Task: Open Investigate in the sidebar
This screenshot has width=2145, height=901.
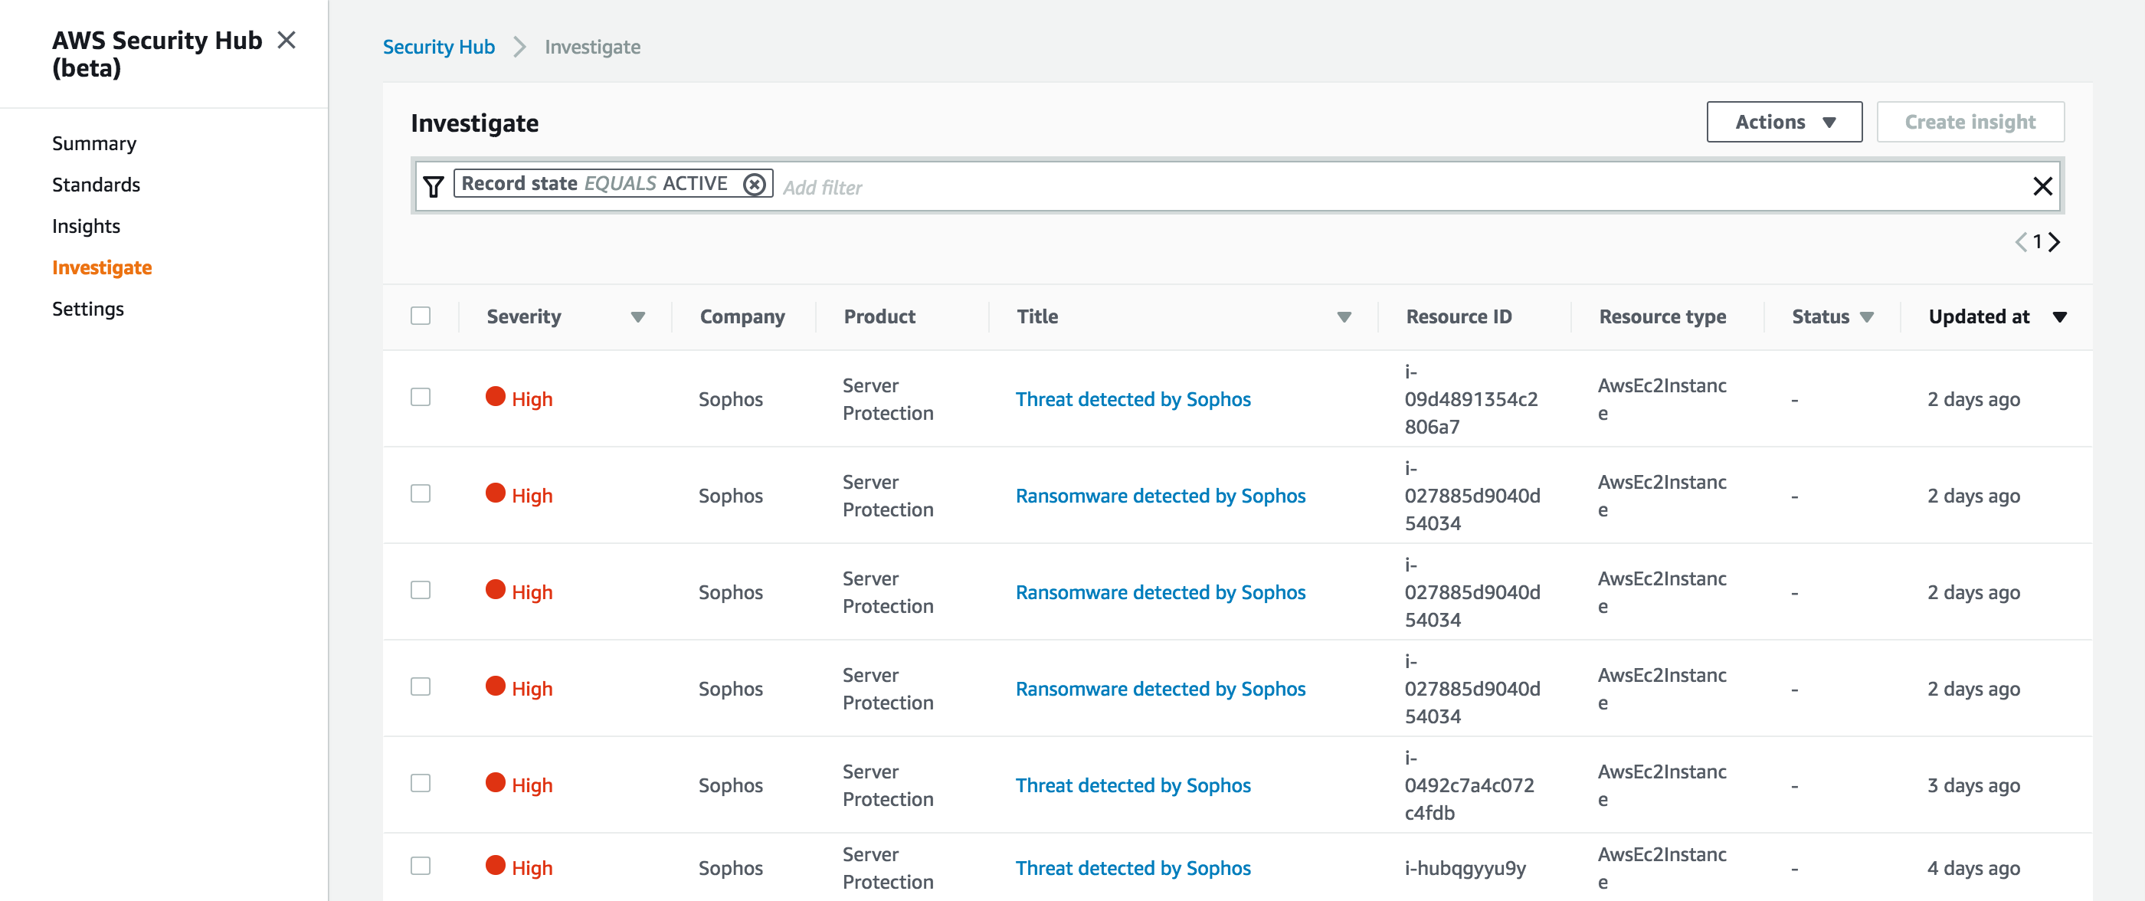Action: click(102, 268)
